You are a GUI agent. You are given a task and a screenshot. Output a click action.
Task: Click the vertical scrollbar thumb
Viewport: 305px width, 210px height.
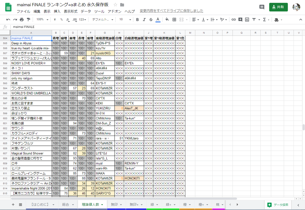coord(303,127)
